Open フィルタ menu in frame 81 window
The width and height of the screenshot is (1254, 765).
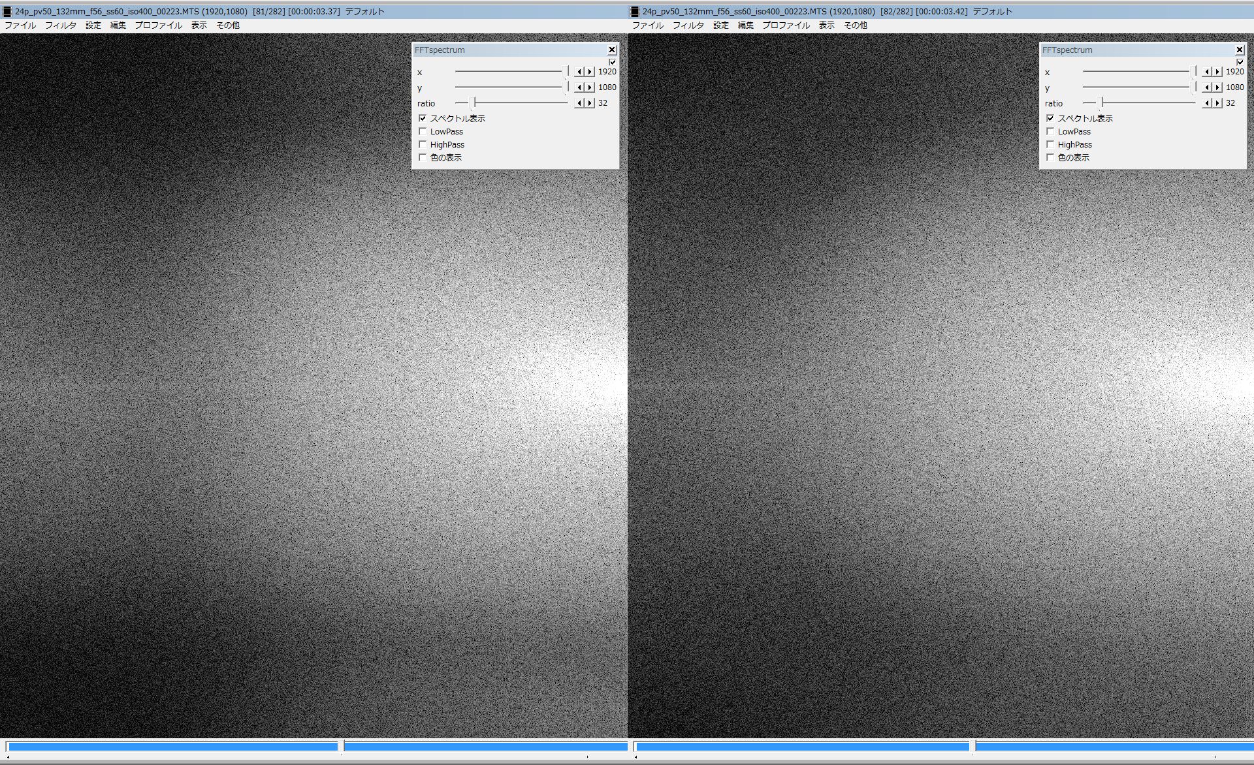click(x=60, y=25)
